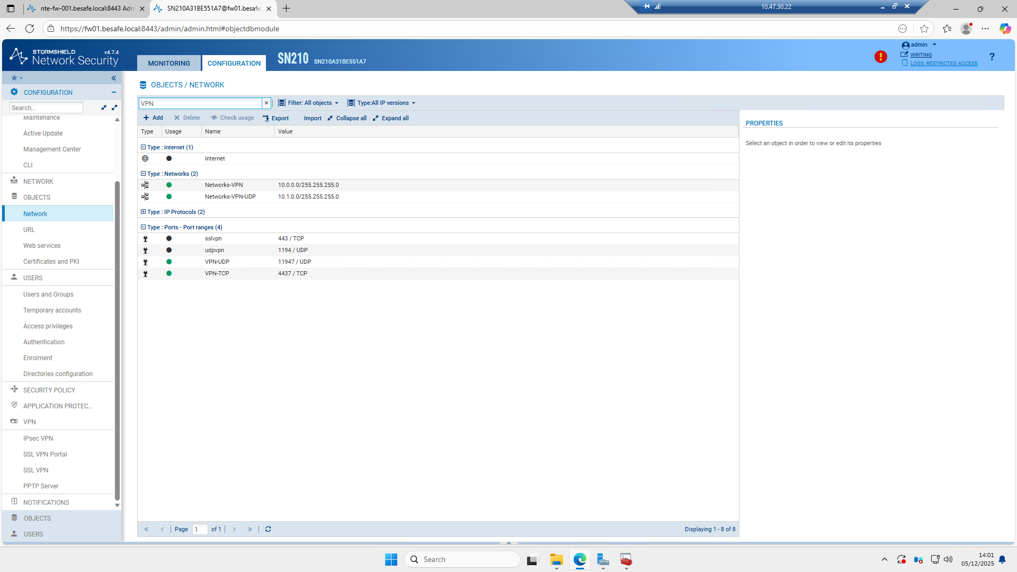
Task: Select the Networks-VPN-UDP row name
Action: point(230,196)
